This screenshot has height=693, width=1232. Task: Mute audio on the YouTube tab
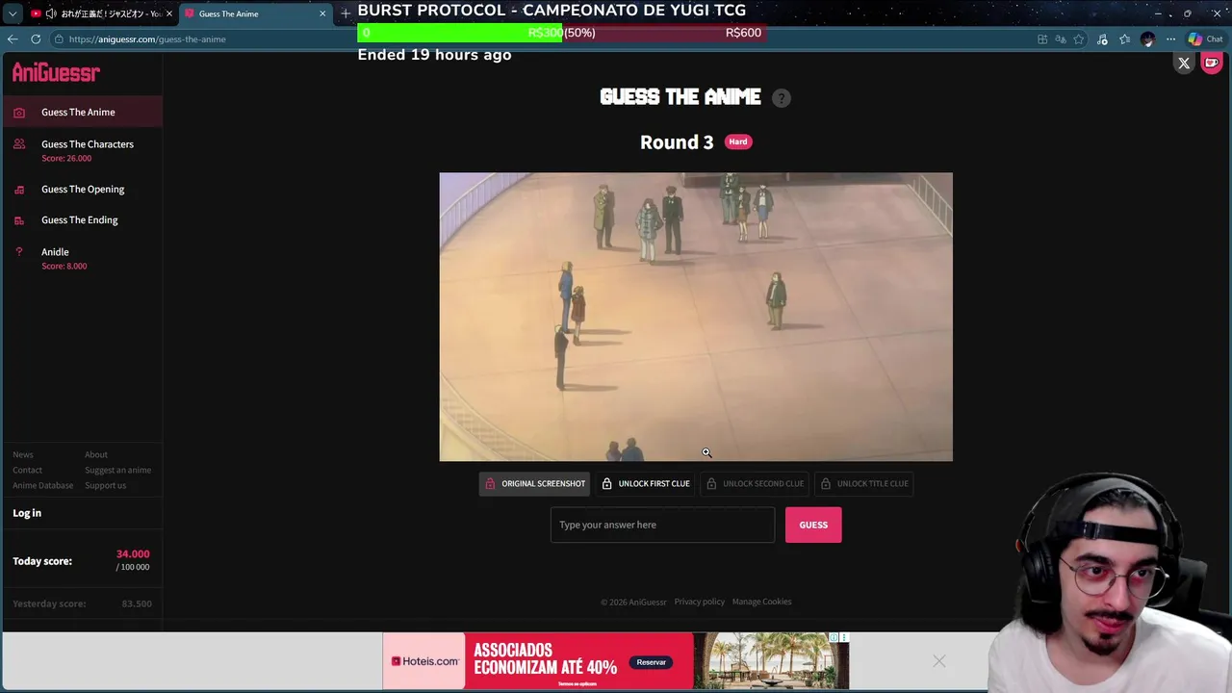click(x=50, y=13)
